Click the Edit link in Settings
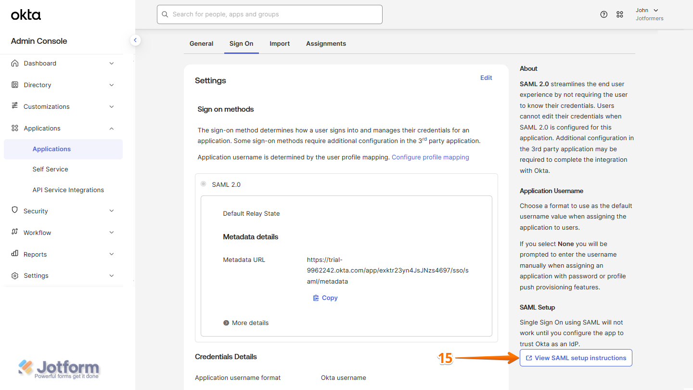 pos(486,78)
